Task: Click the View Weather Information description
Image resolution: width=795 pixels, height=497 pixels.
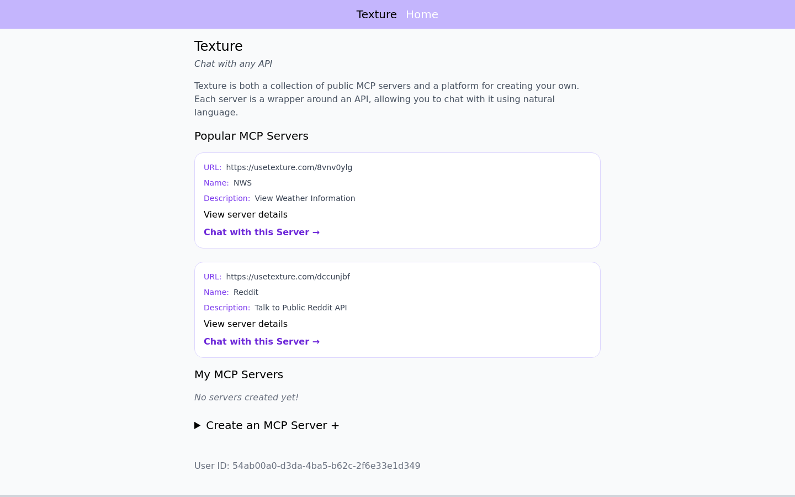Action: point(305,198)
